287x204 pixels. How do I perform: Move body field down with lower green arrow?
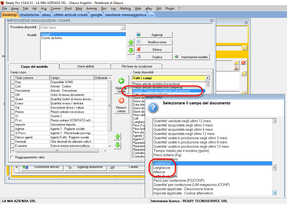point(118,145)
